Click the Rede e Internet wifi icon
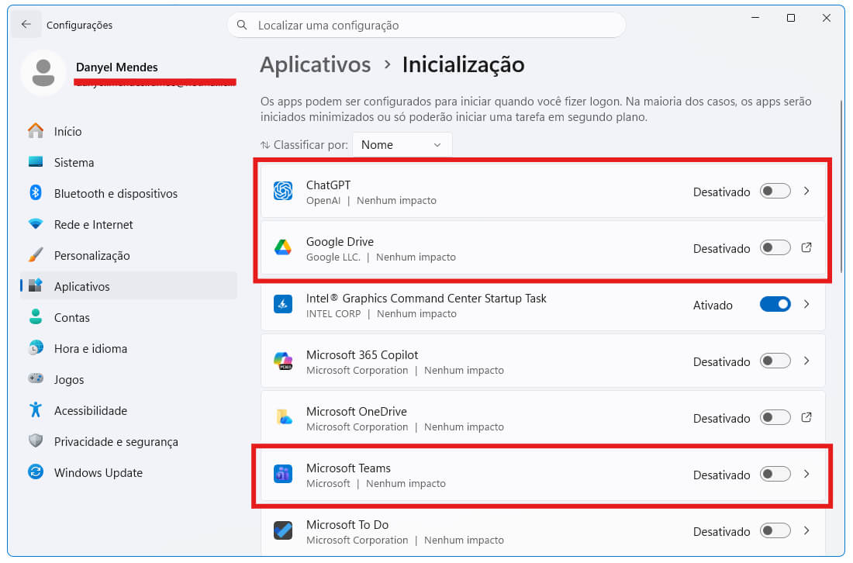 pyautogui.click(x=36, y=224)
